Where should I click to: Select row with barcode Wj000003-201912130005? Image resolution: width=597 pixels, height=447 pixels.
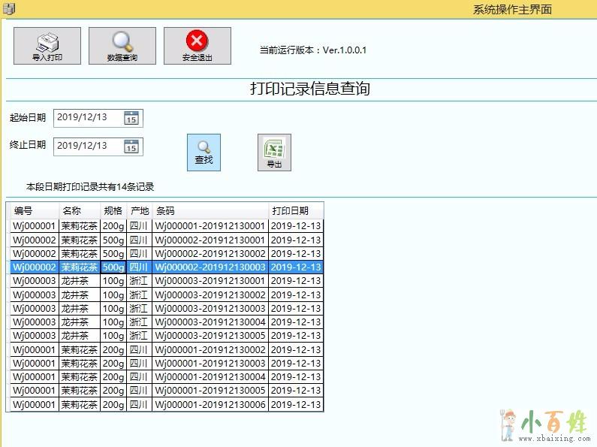click(x=210, y=336)
